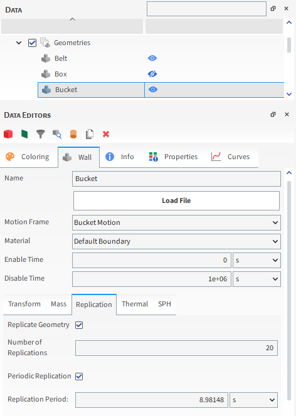Viewport: 296px width, 416px height.
Task: Click the Data Editors vertical scrollbar thumb
Action: point(289,291)
